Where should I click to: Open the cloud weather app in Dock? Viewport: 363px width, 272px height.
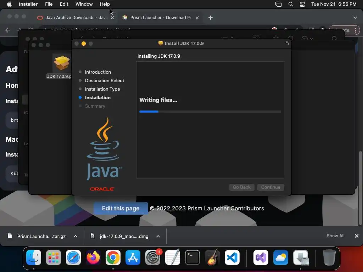tap(281, 257)
